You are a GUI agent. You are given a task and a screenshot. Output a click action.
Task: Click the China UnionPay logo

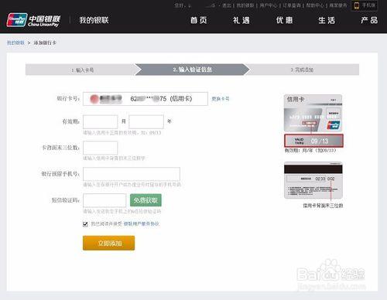(x=33, y=20)
